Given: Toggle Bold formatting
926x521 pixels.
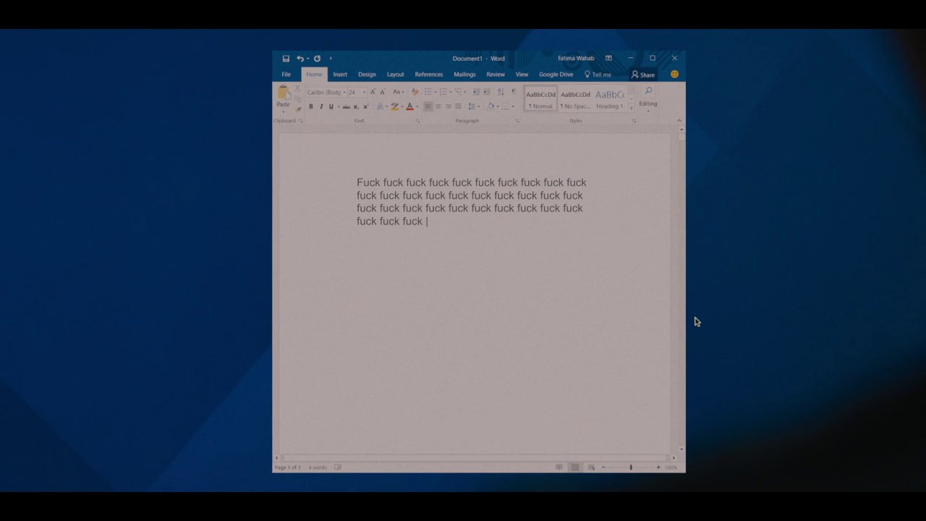Looking at the screenshot, I should [x=311, y=106].
